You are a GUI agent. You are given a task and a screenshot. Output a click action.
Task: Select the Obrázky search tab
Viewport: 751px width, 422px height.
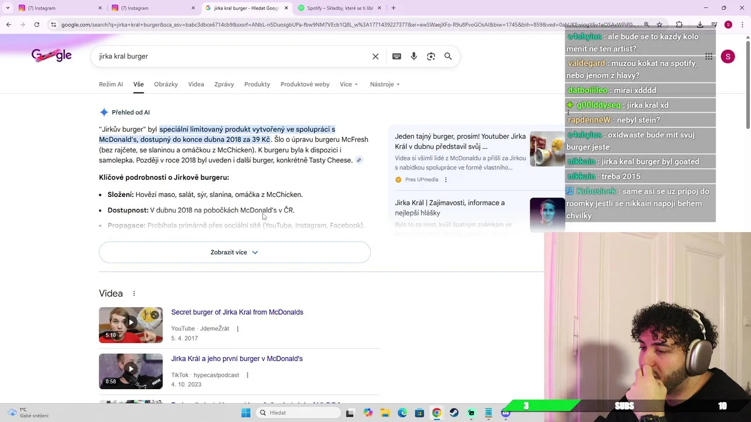point(166,84)
